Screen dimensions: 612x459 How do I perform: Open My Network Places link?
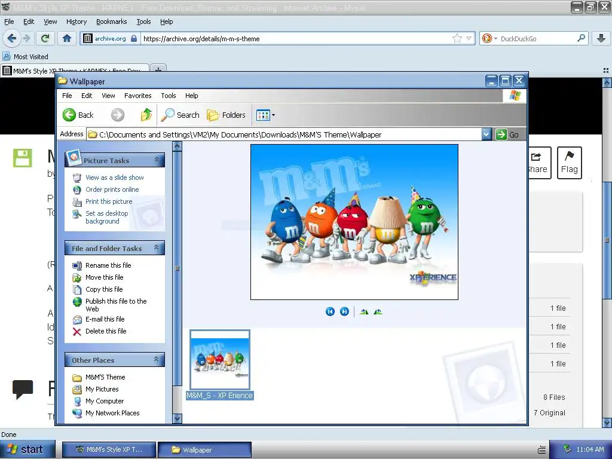pos(112,413)
